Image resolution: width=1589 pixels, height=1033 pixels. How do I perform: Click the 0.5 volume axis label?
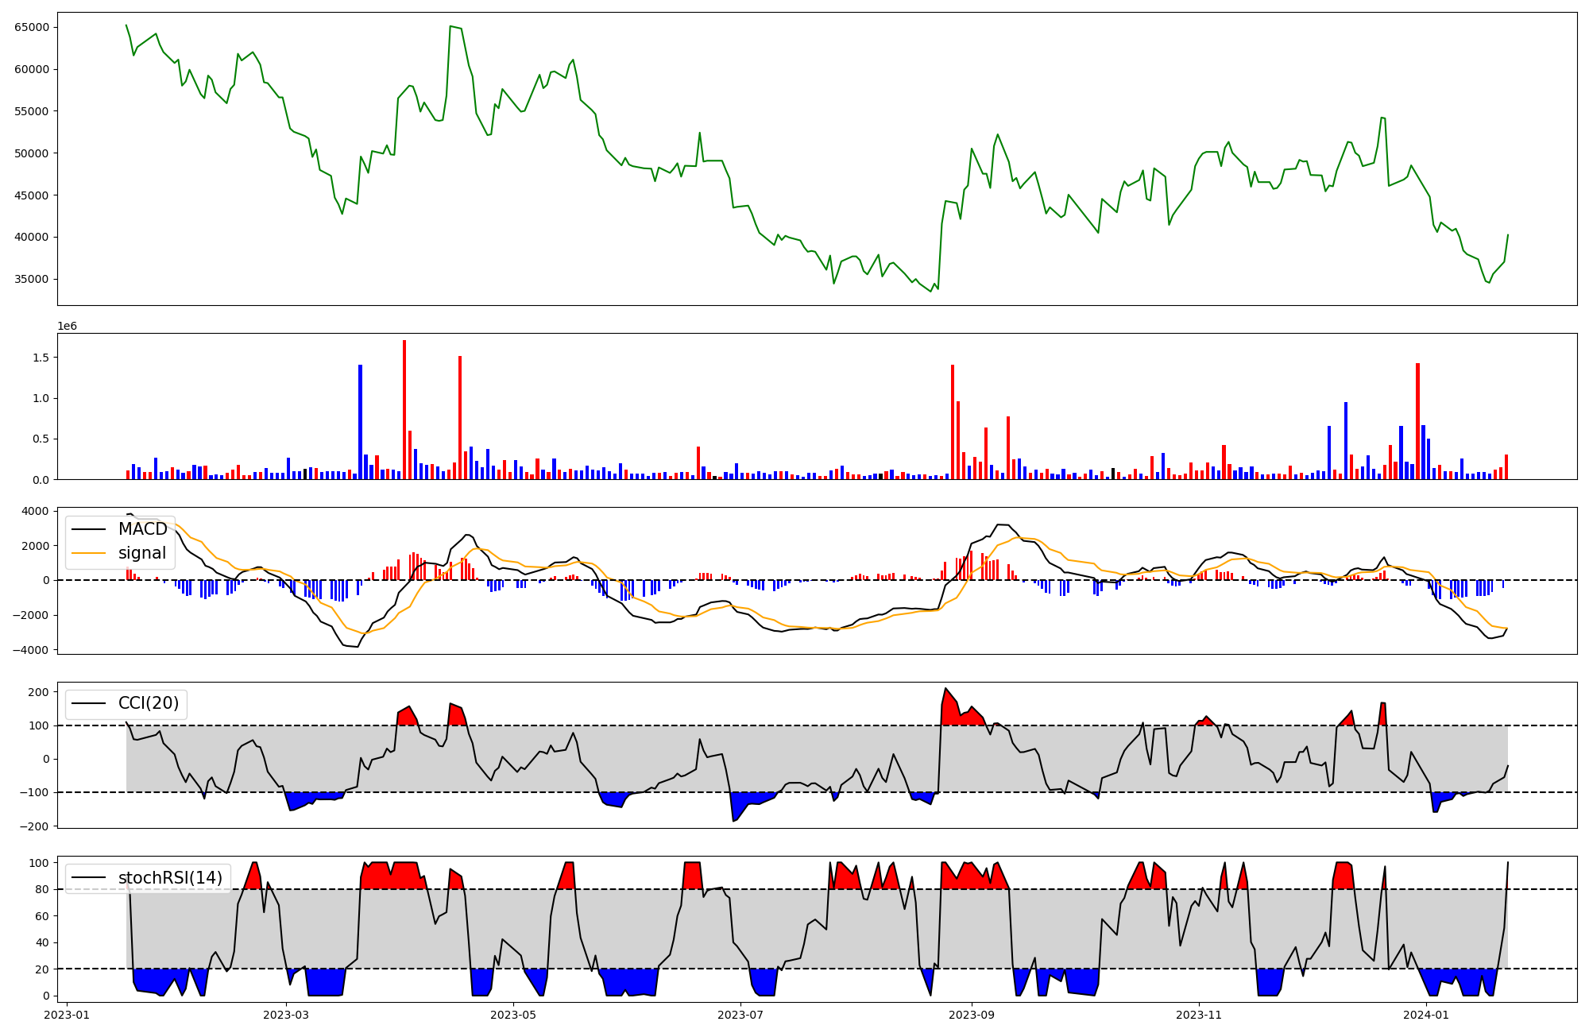[x=41, y=439]
